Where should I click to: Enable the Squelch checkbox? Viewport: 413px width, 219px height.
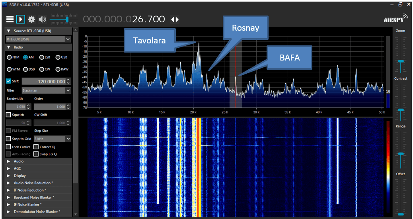pyautogui.click(x=8, y=115)
